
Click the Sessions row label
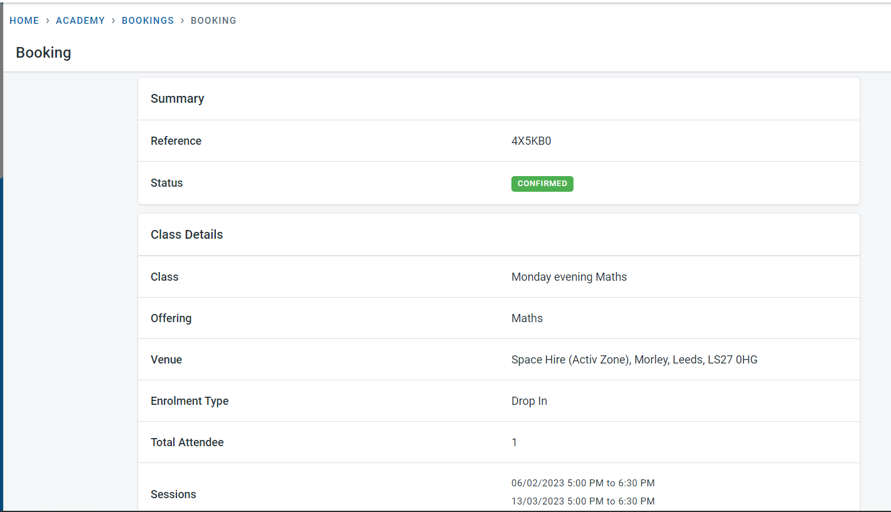coord(173,494)
